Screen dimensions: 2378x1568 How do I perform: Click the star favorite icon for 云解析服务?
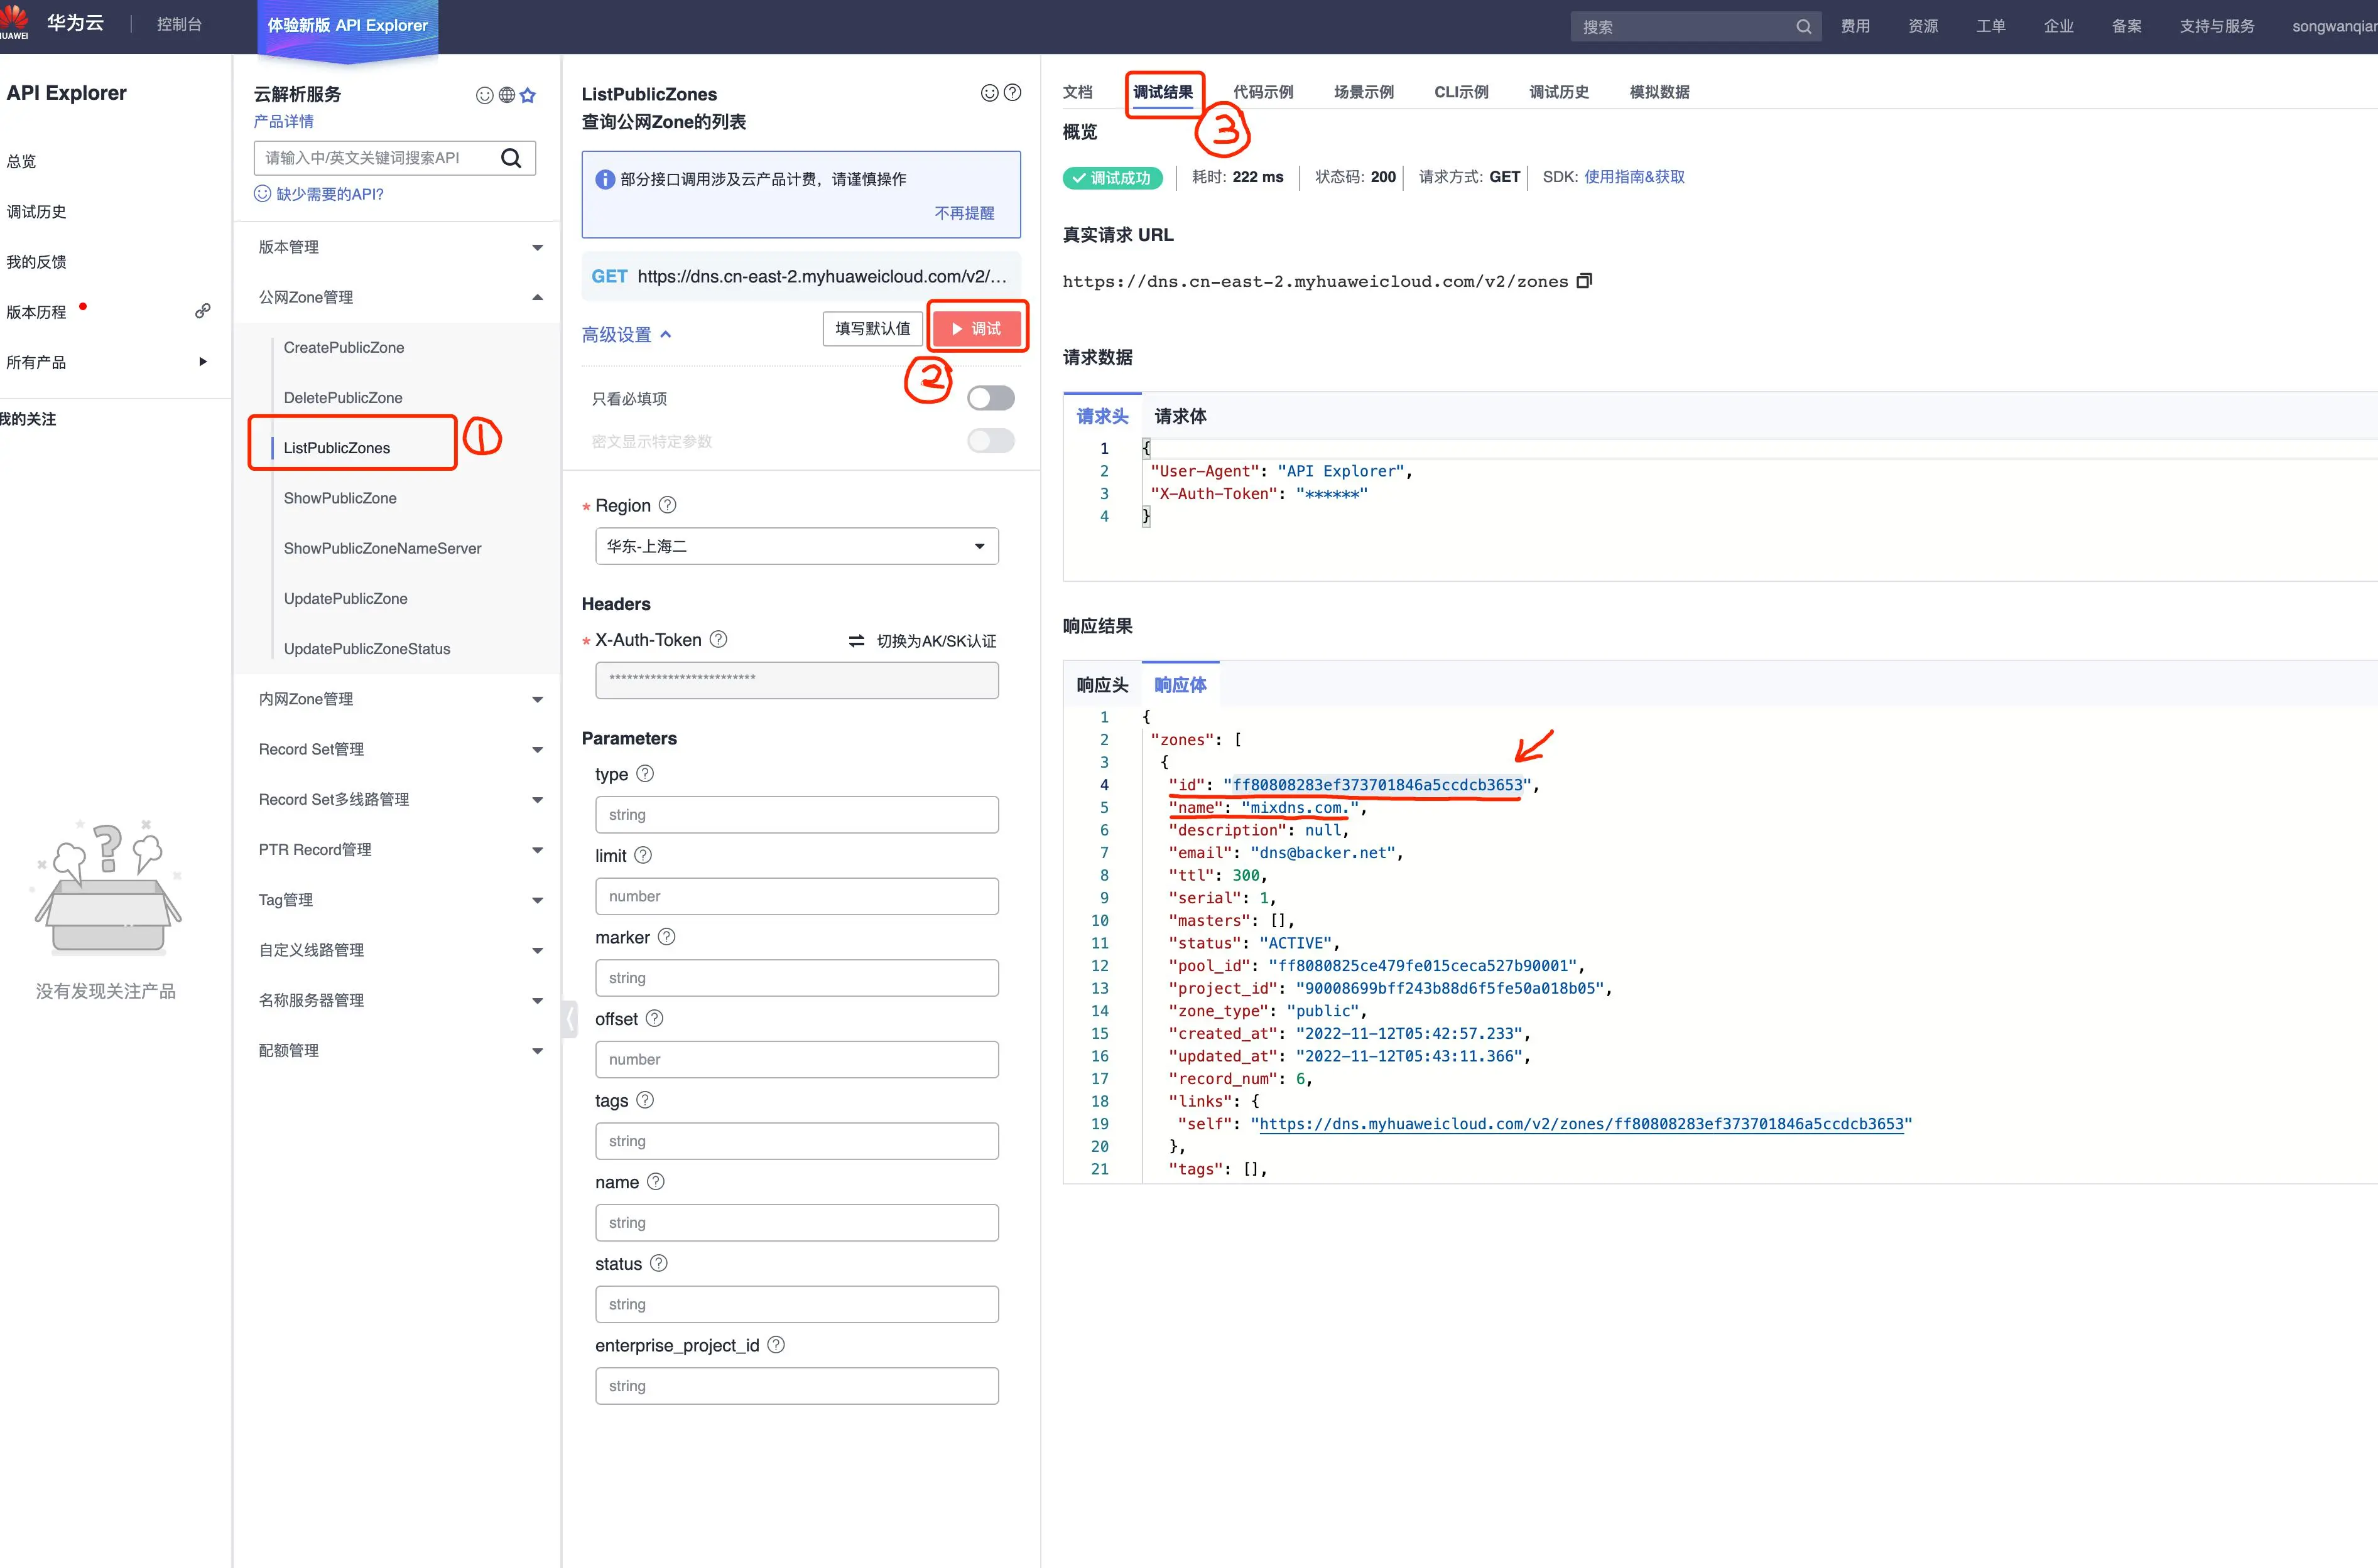[528, 95]
